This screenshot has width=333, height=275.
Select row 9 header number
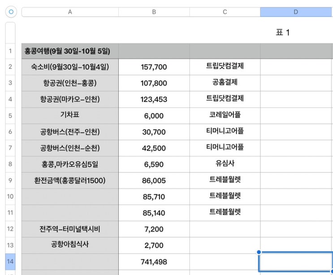10,180
